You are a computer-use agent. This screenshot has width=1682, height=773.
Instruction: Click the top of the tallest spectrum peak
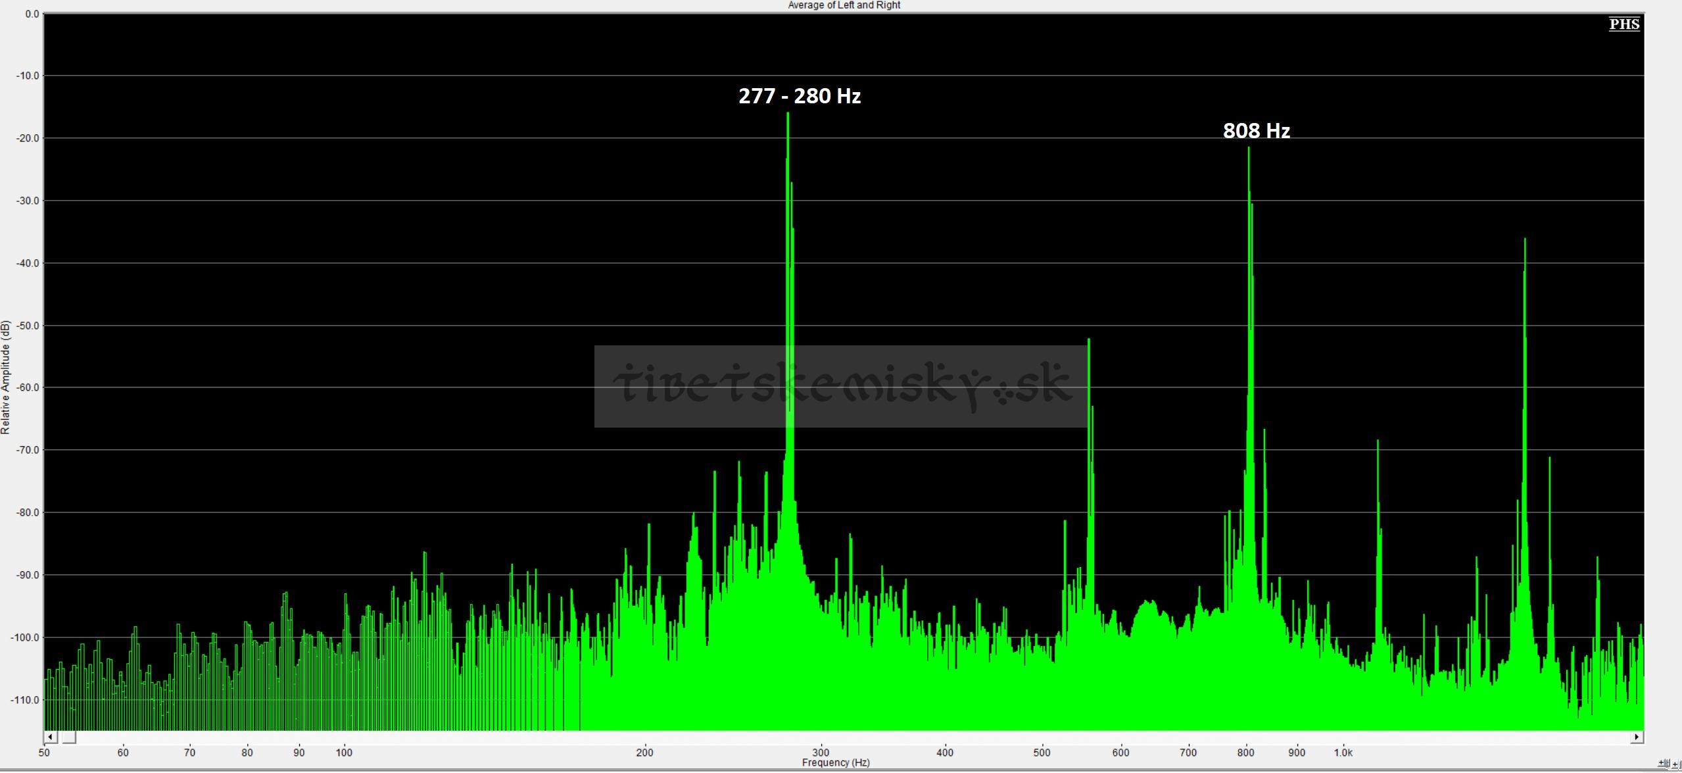pos(787,114)
